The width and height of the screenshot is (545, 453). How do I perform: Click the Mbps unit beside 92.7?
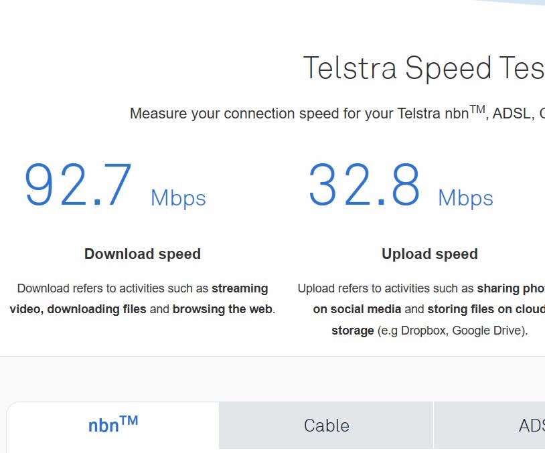click(x=178, y=198)
